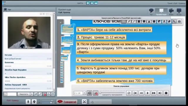Open the slide number dropdown '2 з 14'

(x=84, y=93)
